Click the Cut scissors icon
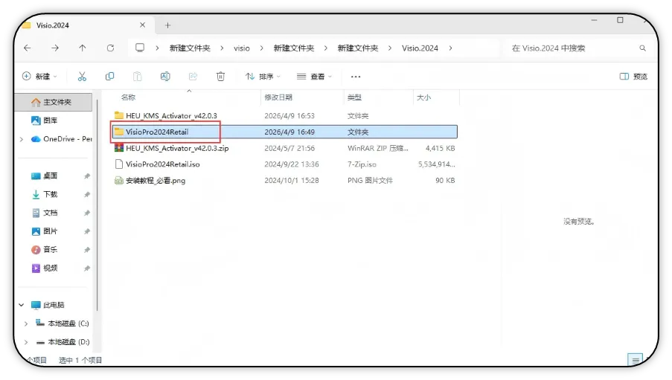The image size is (672, 380). (x=82, y=77)
